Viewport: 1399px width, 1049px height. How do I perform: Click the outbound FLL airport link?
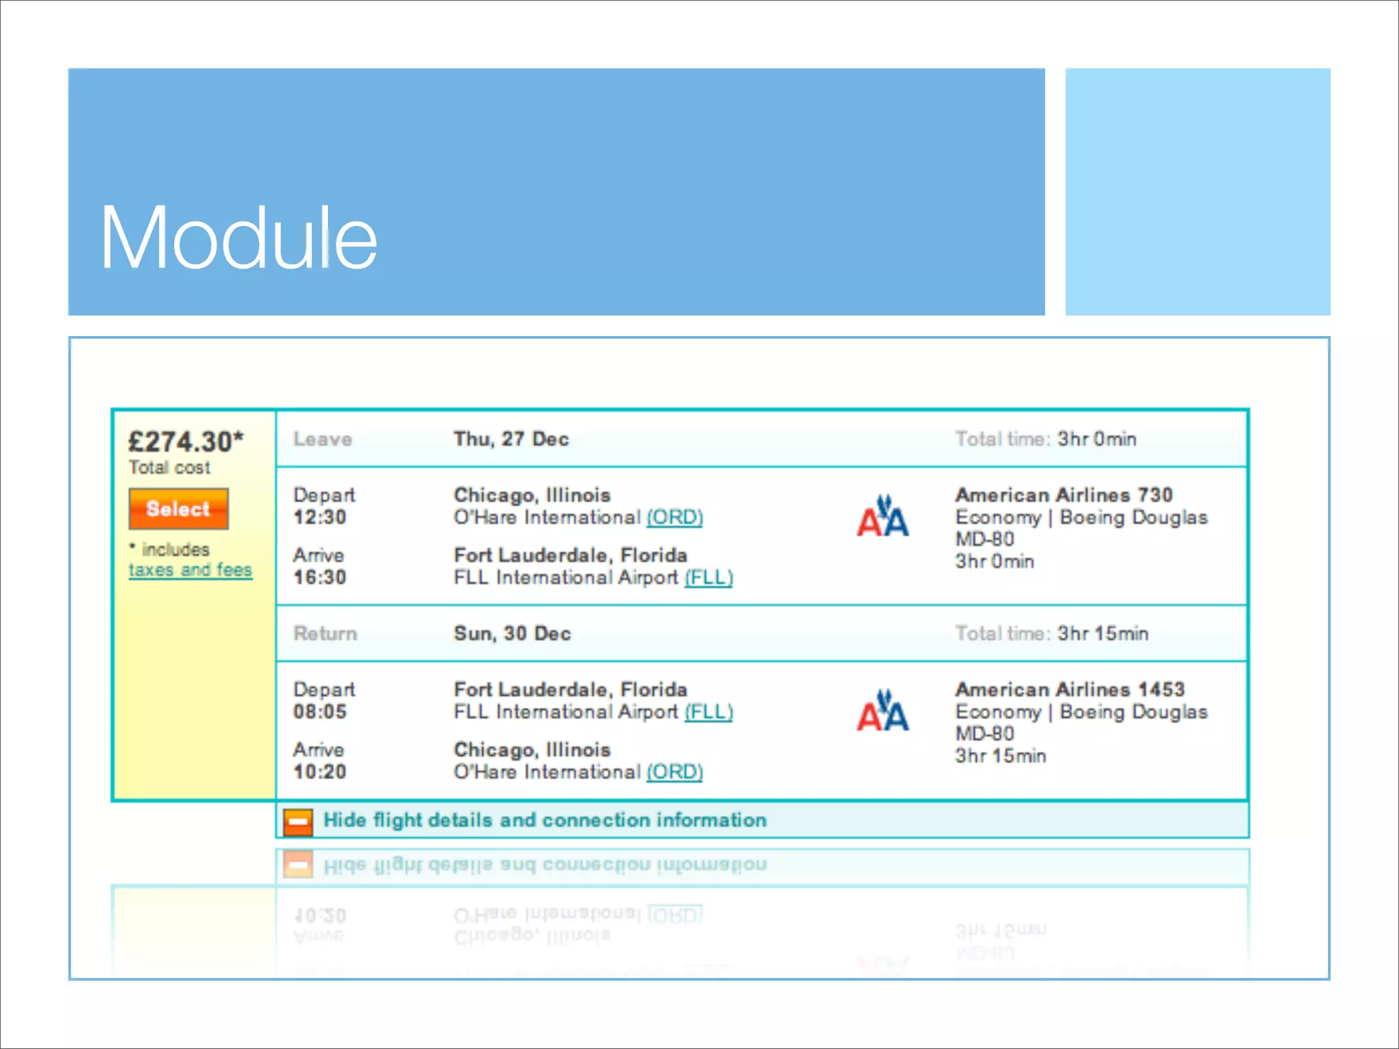click(708, 578)
